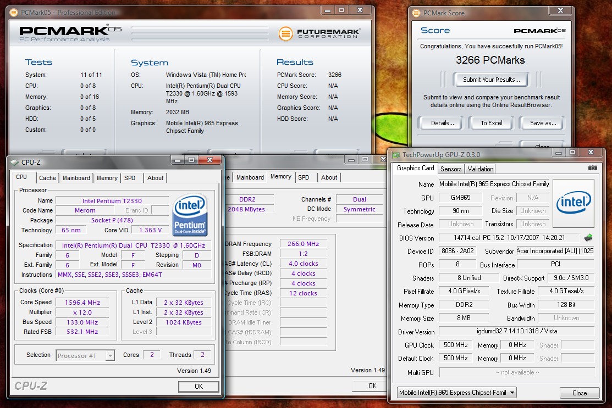Click the Instructions value MMX, SSE list
612x408 pixels.
[133, 275]
